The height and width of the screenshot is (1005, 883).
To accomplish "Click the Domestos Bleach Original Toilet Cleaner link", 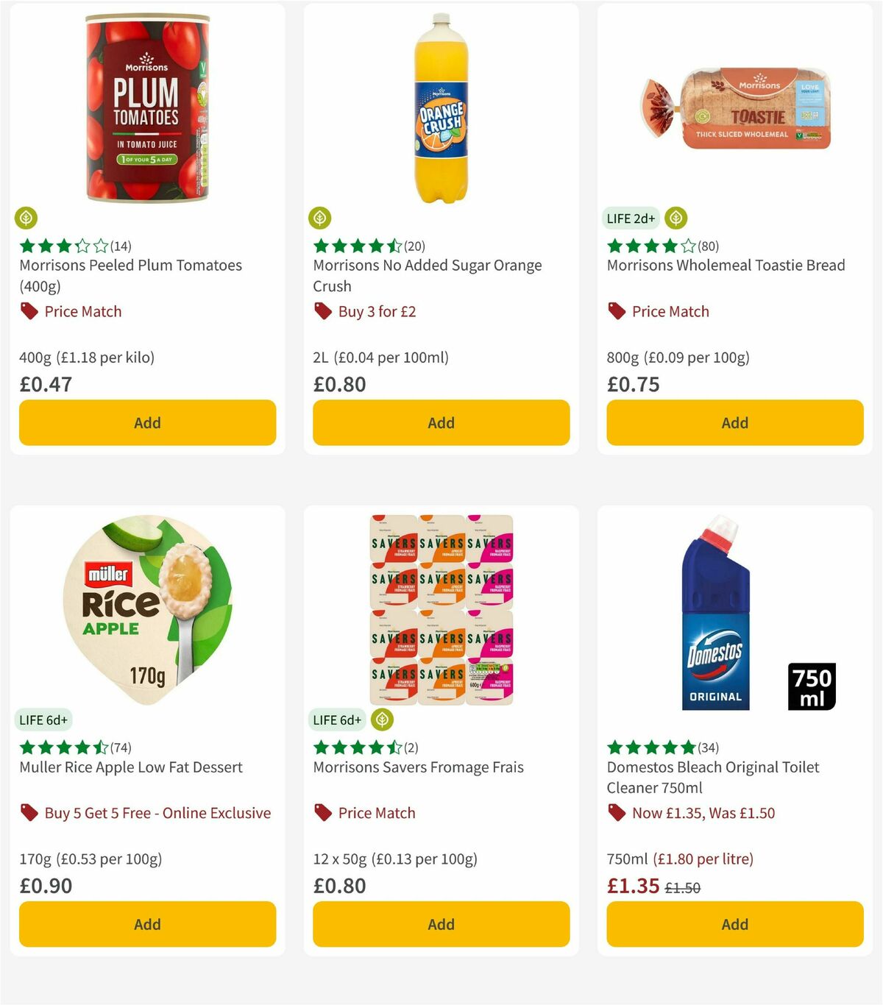I will pyautogui.click(x=712, y=777).
